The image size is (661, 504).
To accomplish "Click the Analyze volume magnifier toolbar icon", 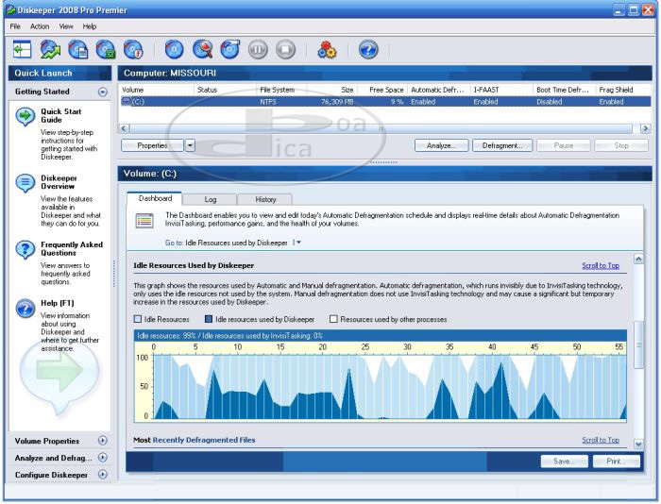I will [202, 49].
